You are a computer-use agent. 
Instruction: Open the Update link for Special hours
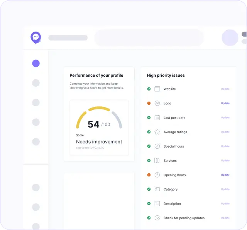coord(225,146)
